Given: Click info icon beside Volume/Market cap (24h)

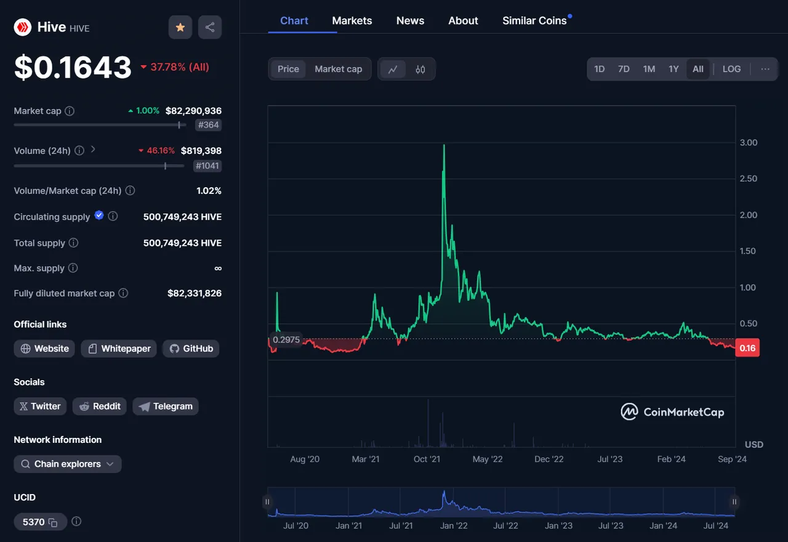Looking at the screenshot, I should 130,191.
